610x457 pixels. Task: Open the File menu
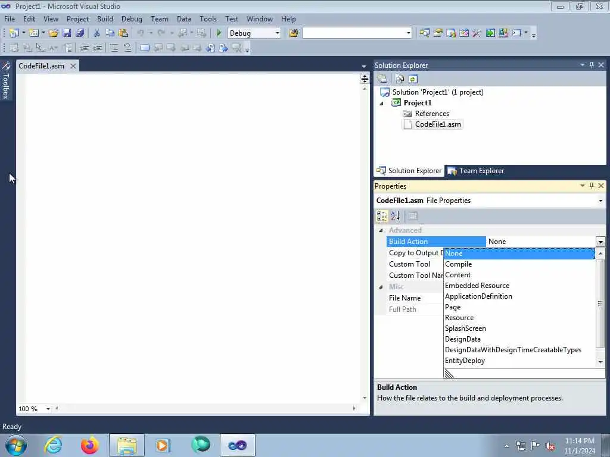tap(10, 19)
